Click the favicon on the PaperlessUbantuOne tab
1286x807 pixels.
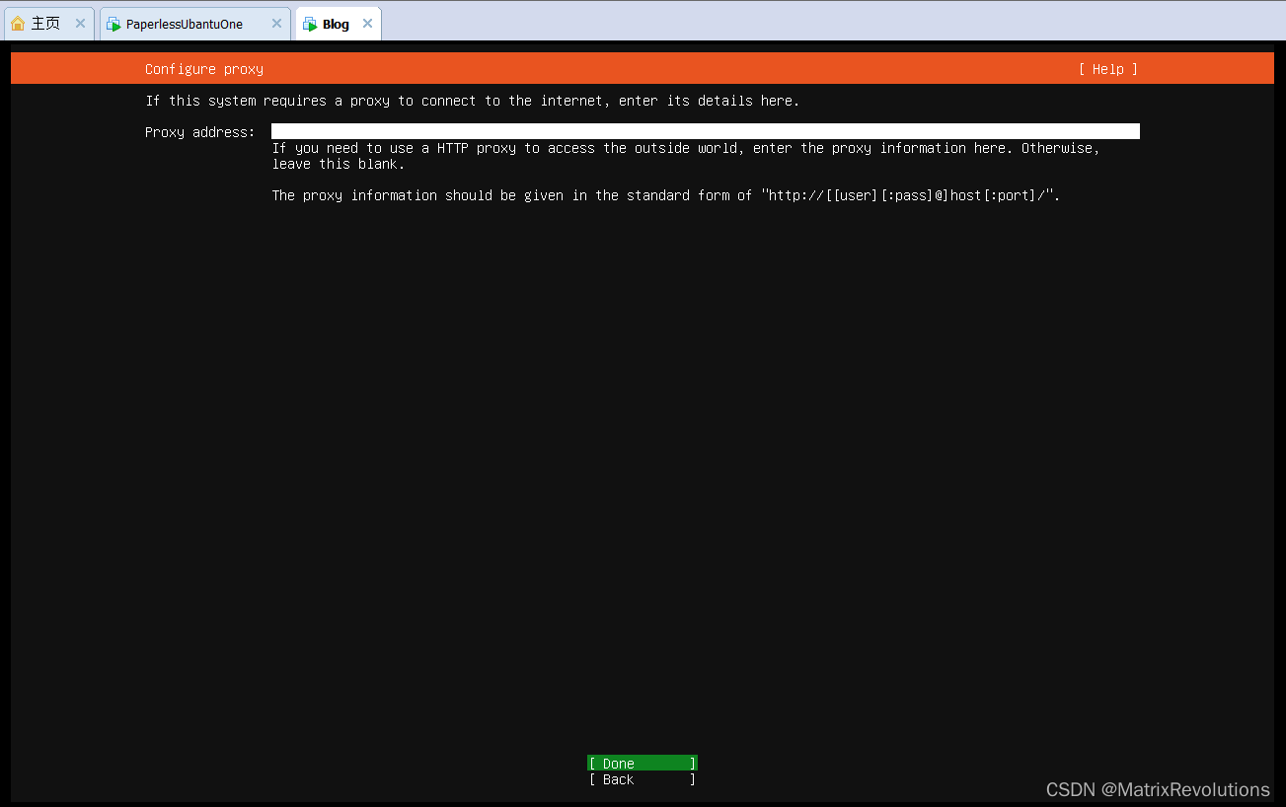(112, 23)
